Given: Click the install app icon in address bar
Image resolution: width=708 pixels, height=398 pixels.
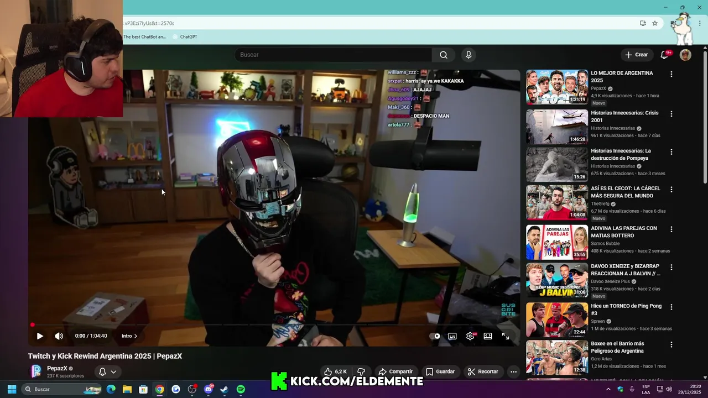Looking at the screenshot, I should tap(643, 23).
